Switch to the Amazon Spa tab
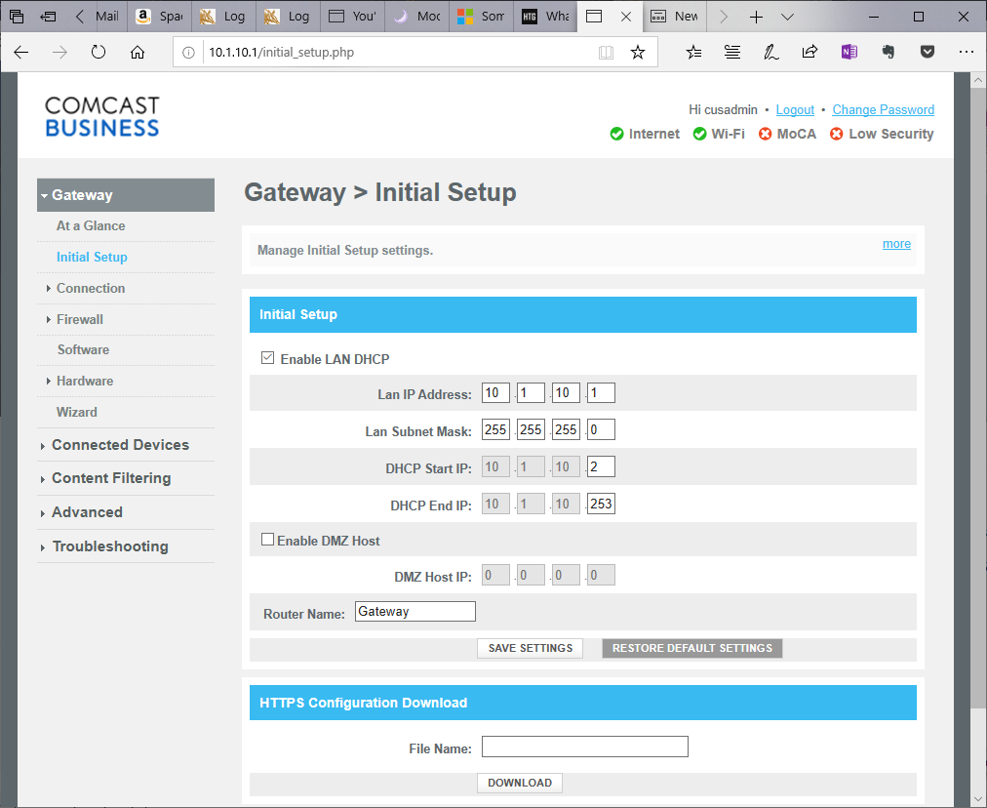This screenshot has width=987, height=808. pos(159,17)
